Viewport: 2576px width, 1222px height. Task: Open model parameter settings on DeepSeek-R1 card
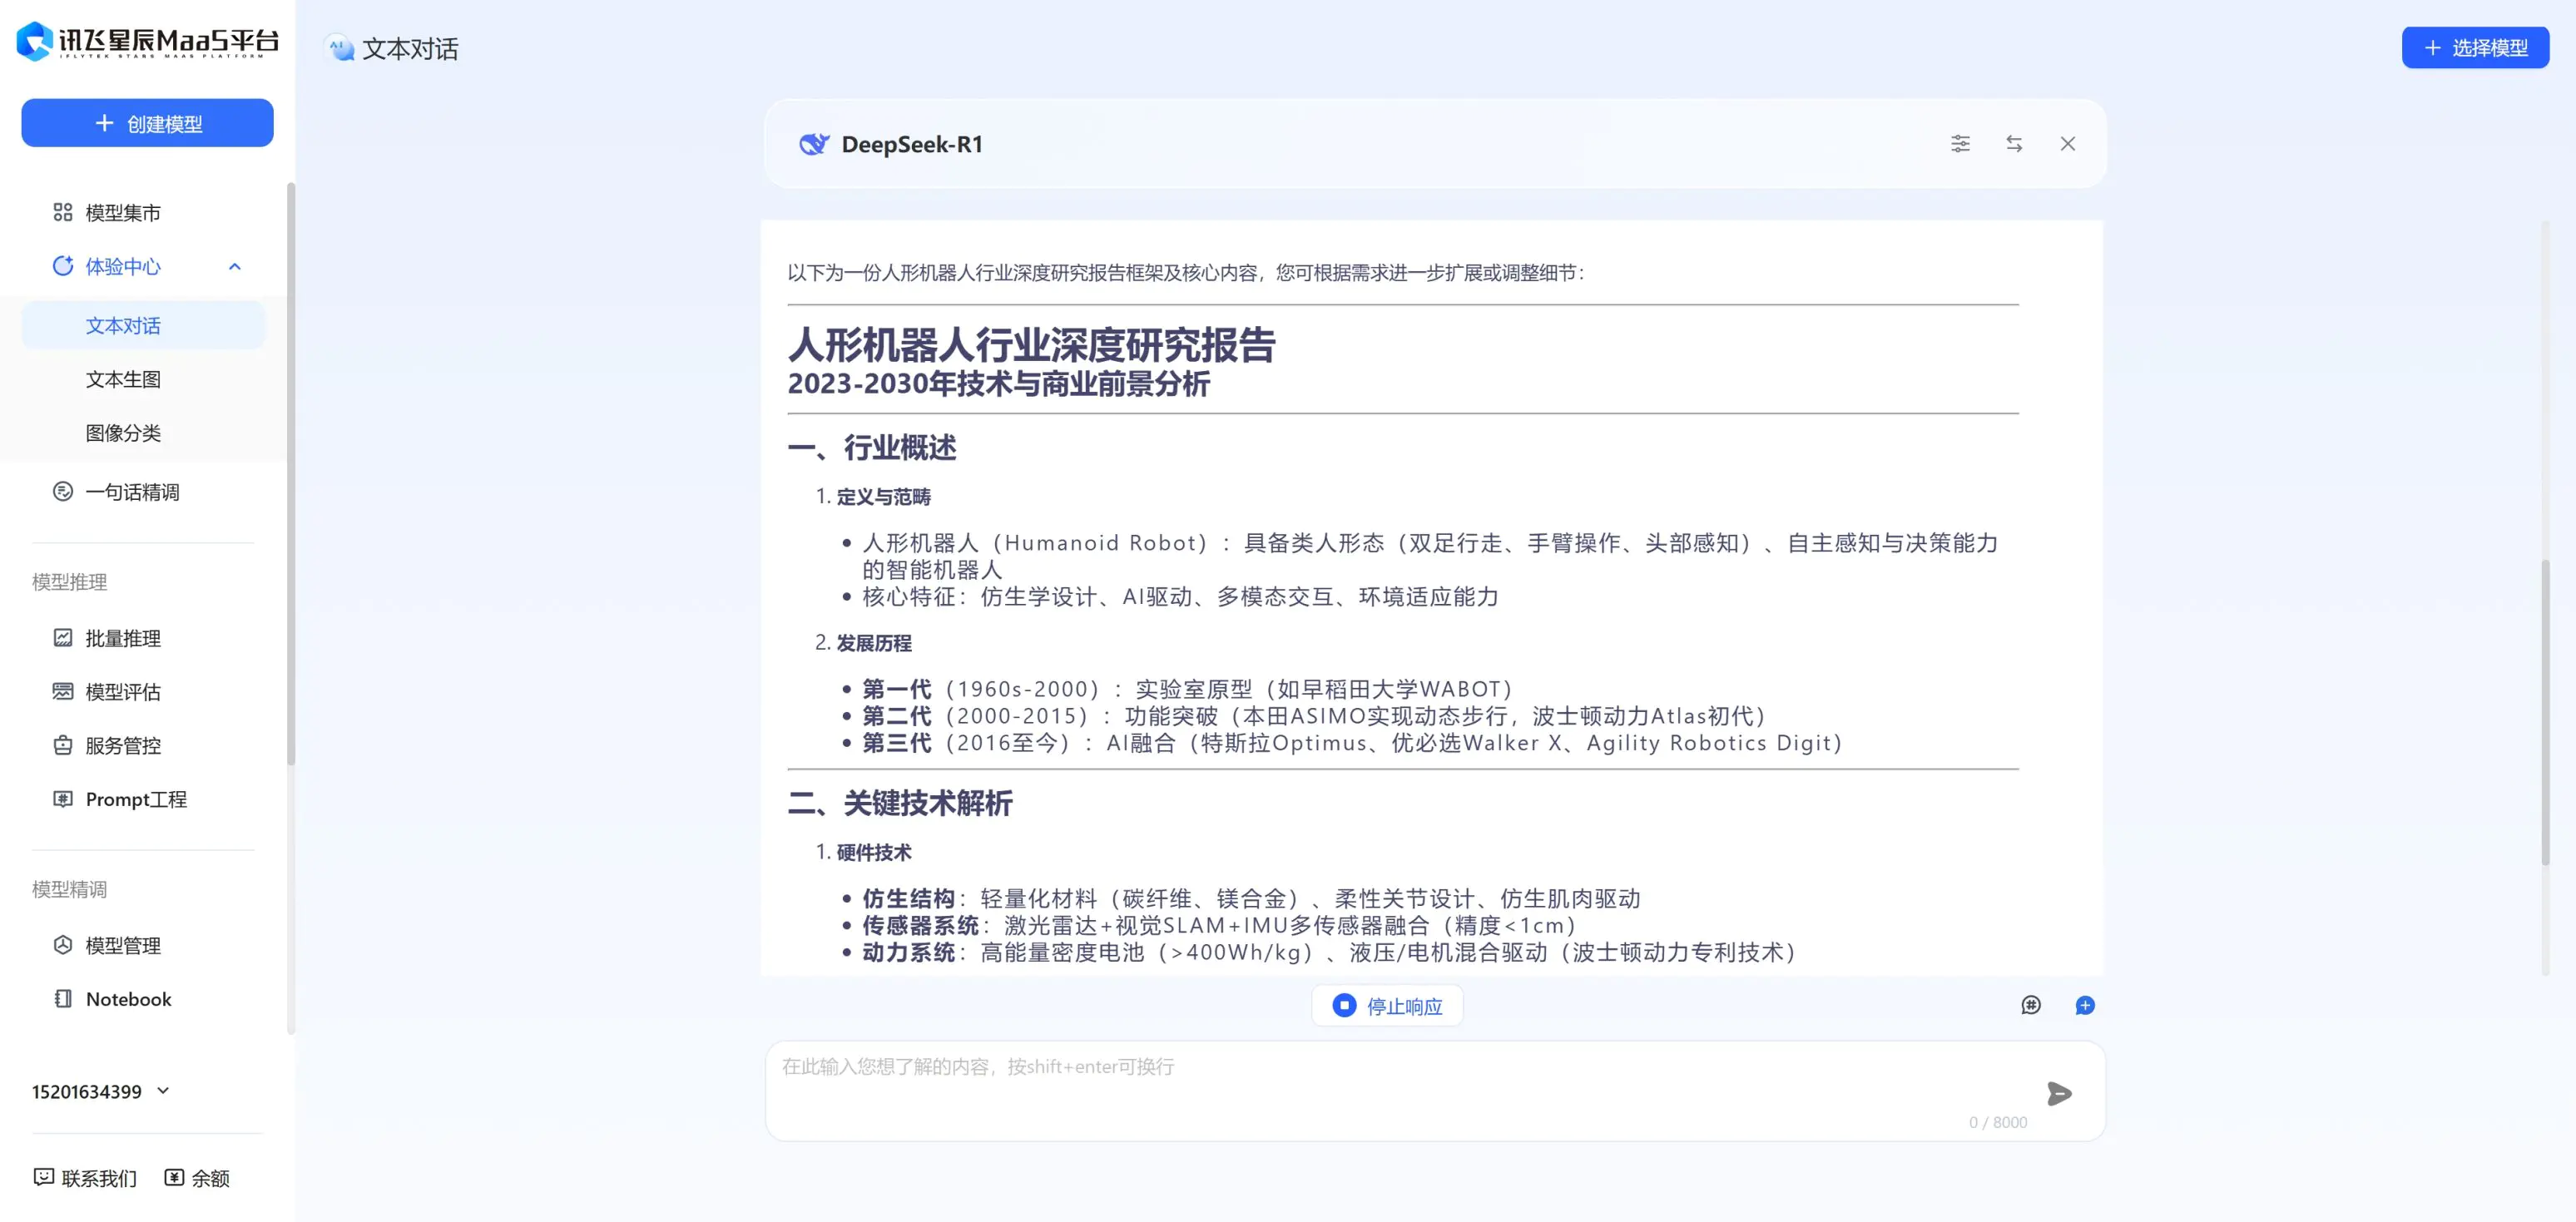pos(1960,143)
